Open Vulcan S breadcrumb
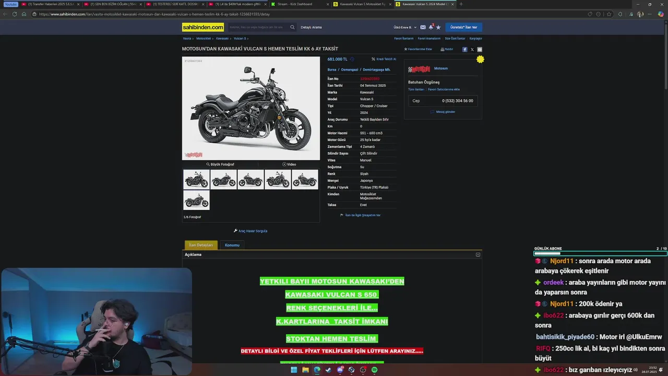 click(x=240, y=39)
